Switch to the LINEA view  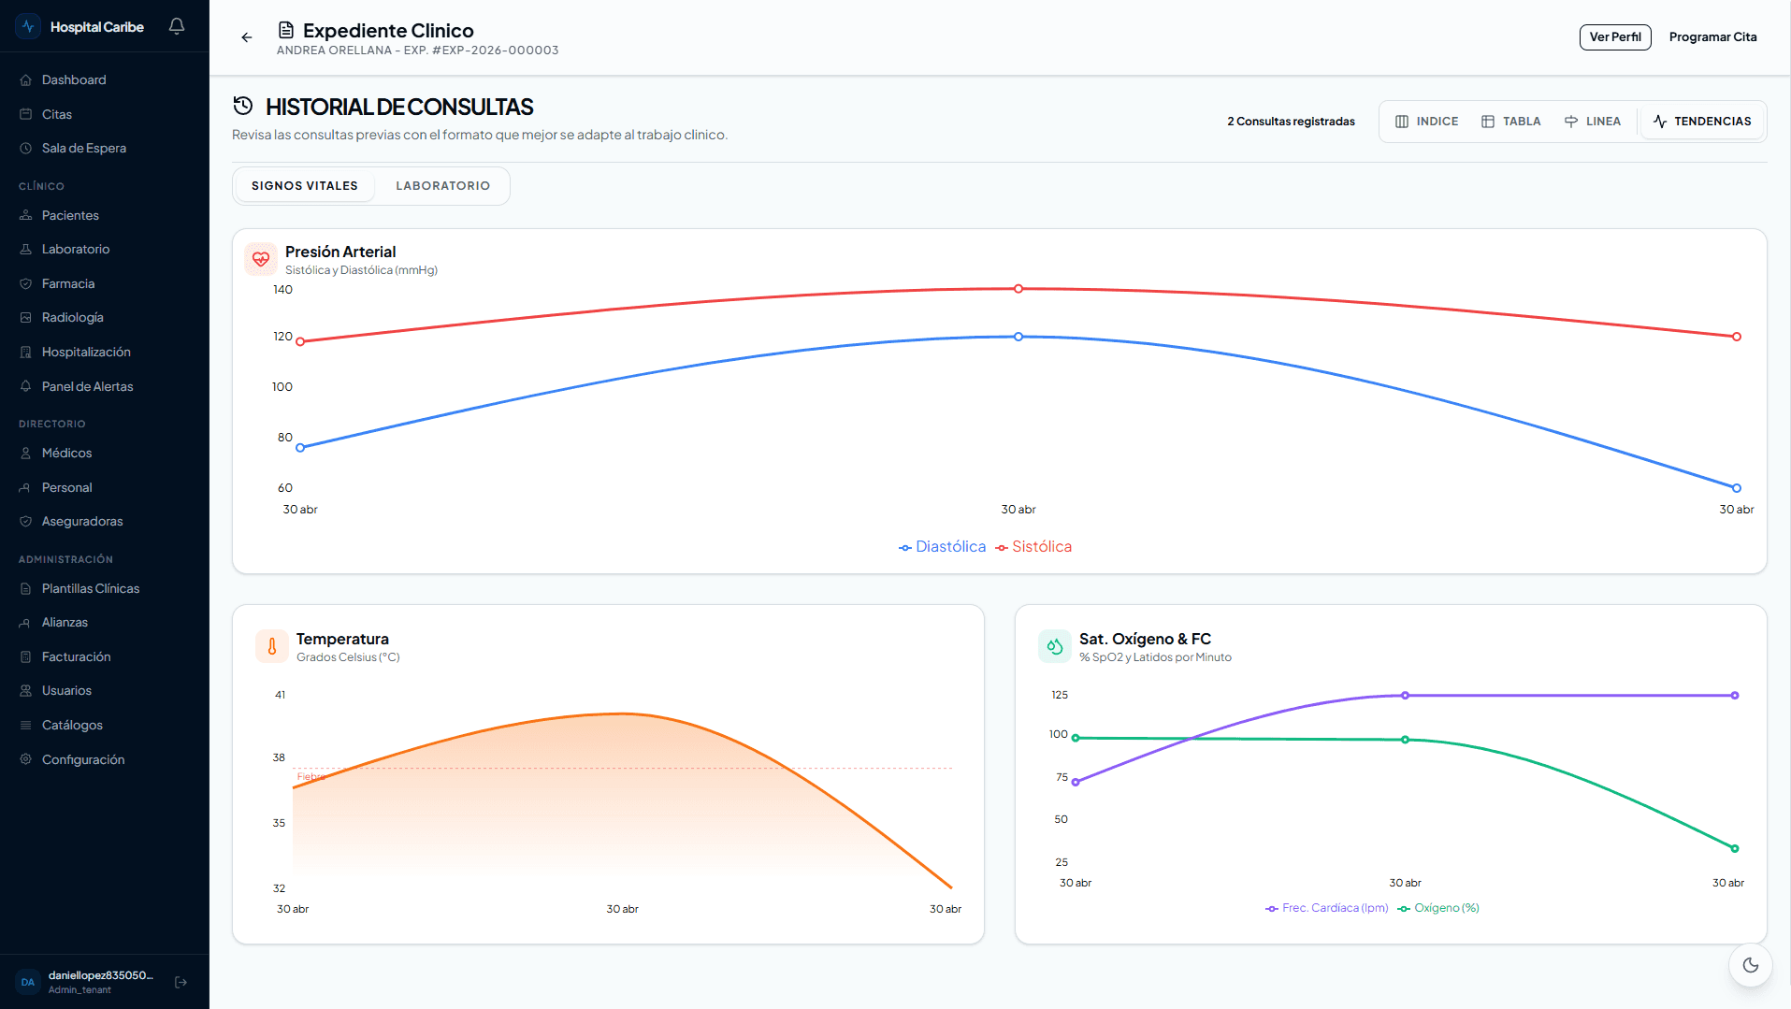pos(1593,122)
